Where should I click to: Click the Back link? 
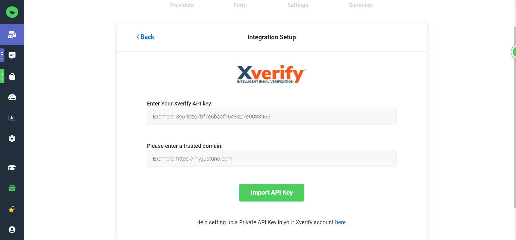(x=146, y=37)
